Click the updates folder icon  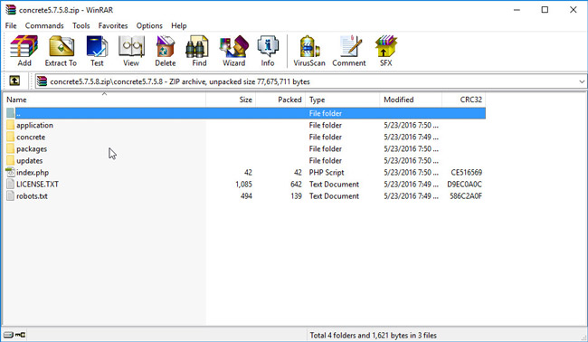(11, 160)
